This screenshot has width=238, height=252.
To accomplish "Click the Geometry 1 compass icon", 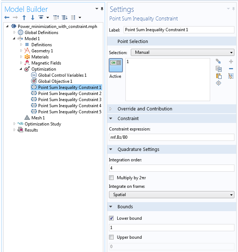I will [27, 51].
